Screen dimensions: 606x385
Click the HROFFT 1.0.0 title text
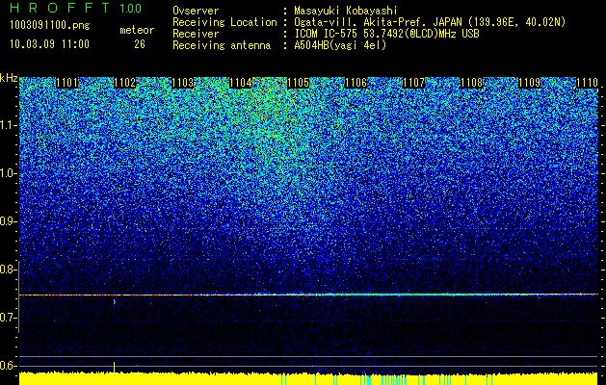(76, 8)
